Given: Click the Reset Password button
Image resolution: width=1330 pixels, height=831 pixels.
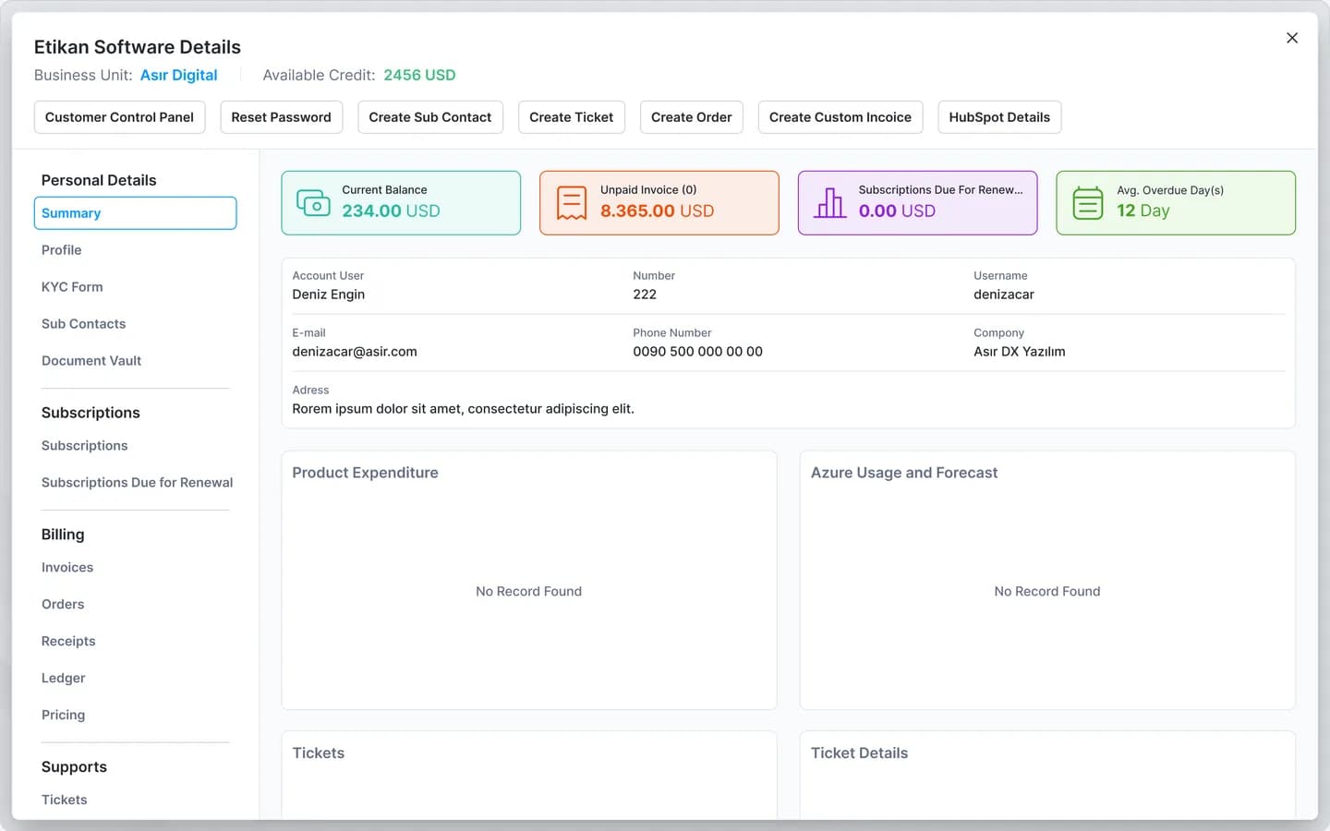Looking at the screenshot, I should coord(281,117).
